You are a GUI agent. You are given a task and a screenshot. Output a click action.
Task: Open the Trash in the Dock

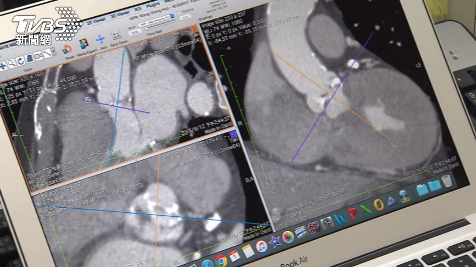click(x=447, y=181)
